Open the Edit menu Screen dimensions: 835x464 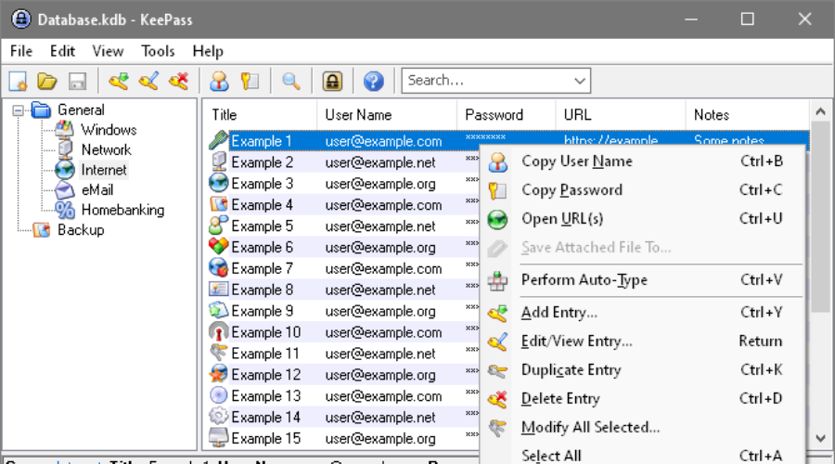(62, 51)
